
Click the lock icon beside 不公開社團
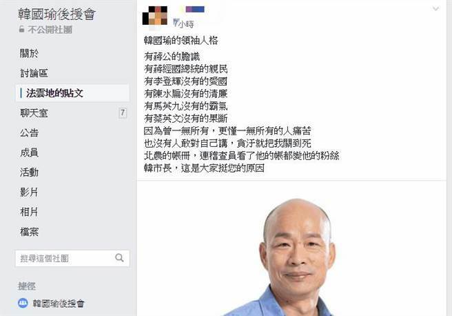[21, 29]
